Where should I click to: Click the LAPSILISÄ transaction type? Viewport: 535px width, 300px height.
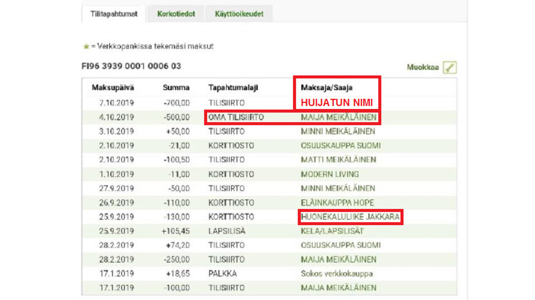coord(226,231)
